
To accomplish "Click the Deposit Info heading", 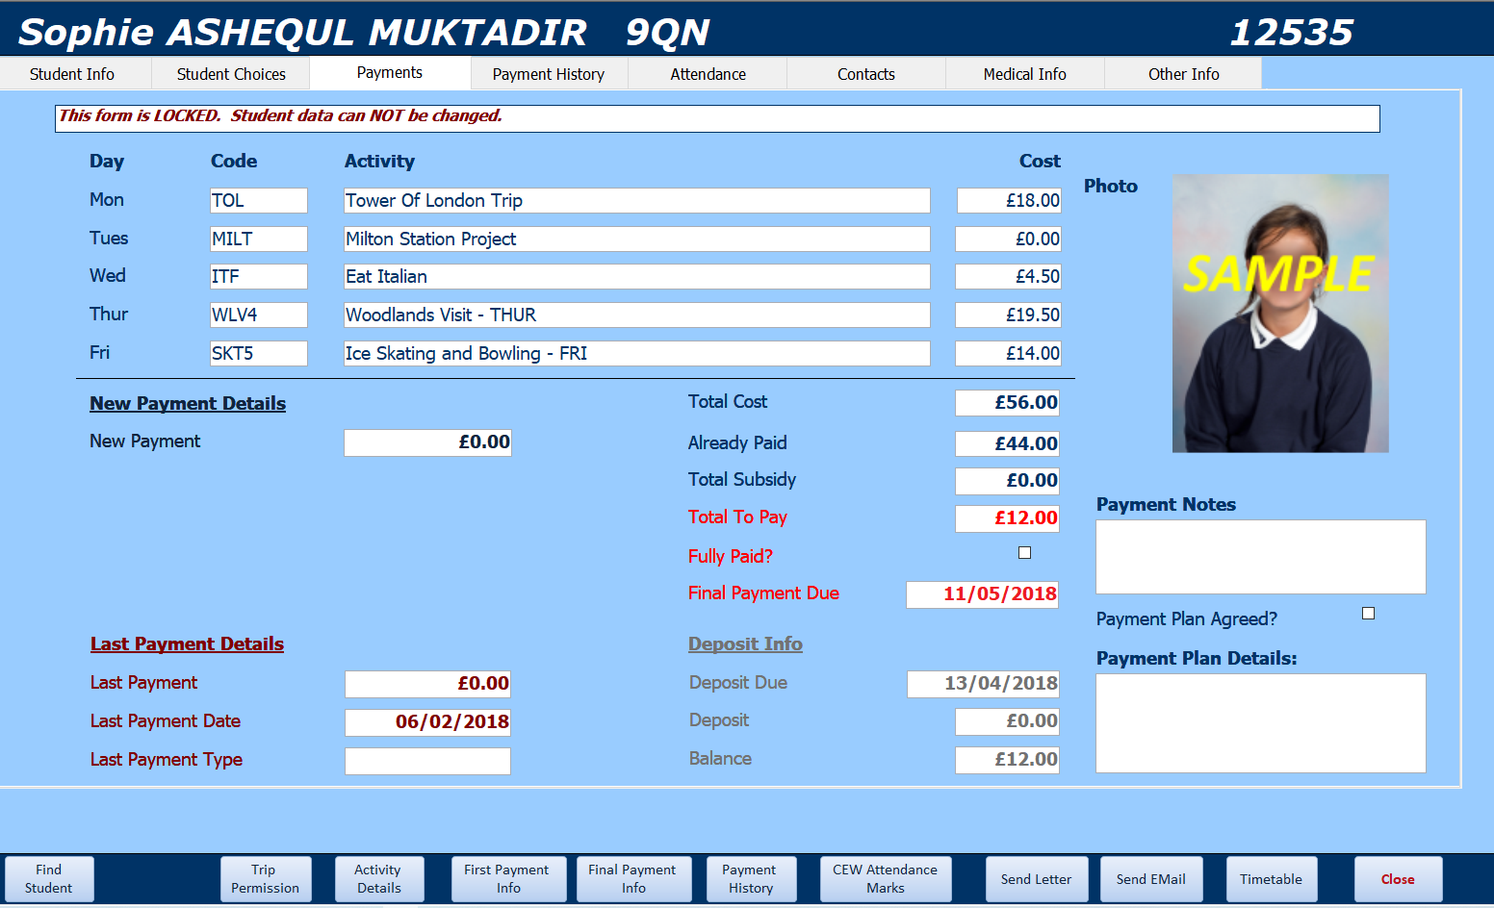I will pyautogui.click(x=745, y=643).
